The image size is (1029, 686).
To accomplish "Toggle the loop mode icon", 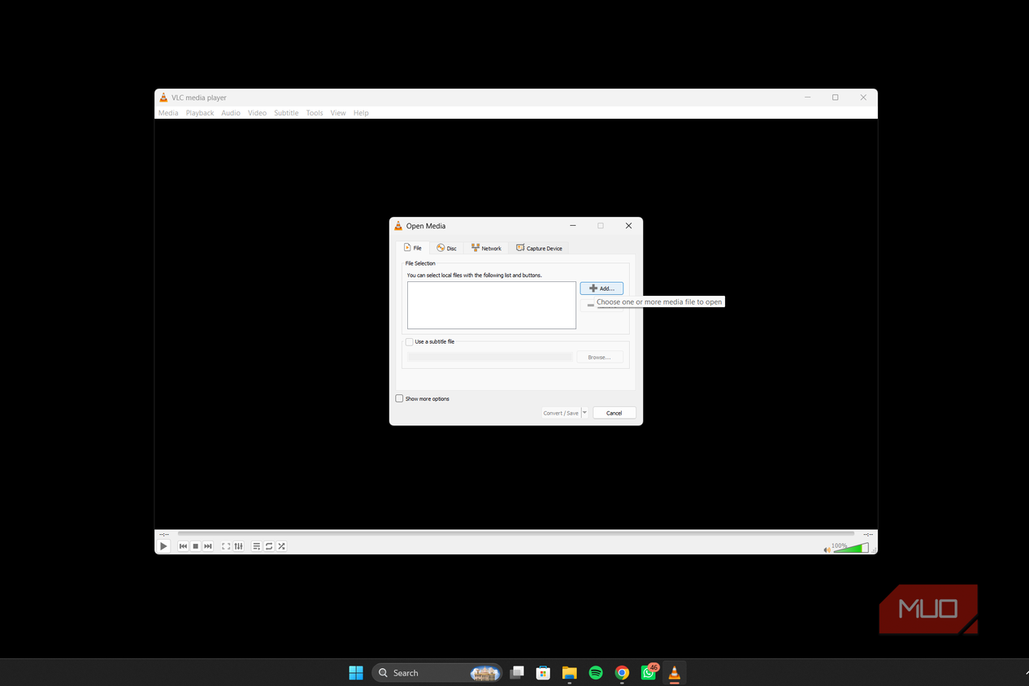I will click(x=269, y=546).
